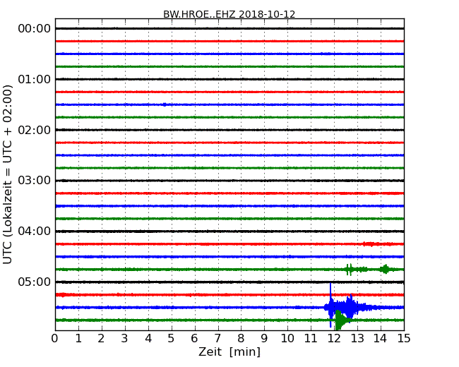Click the x-axis tick label 15
The height and width of the screenshot is (367, 459).
pos(404,339)
